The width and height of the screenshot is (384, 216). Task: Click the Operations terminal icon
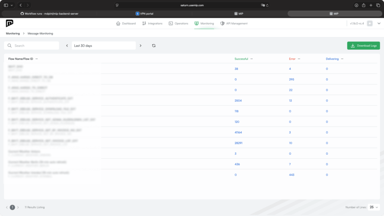pos(171,23)
